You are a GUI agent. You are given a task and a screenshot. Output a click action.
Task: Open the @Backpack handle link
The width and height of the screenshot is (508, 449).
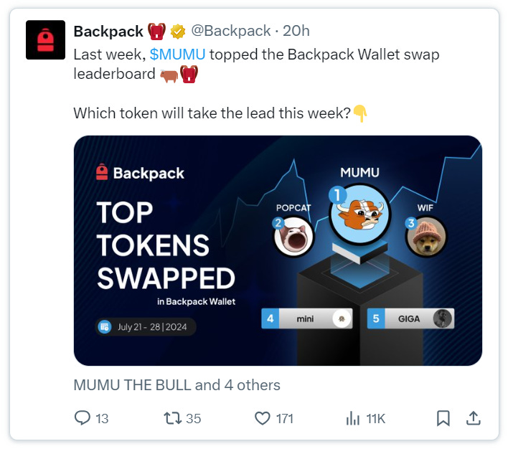click(230, 31)
